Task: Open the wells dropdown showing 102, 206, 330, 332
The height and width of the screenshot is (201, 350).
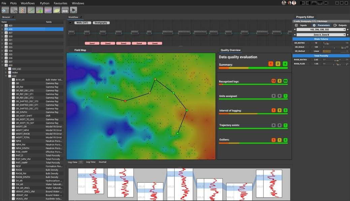Action: [x=321, y=30]
